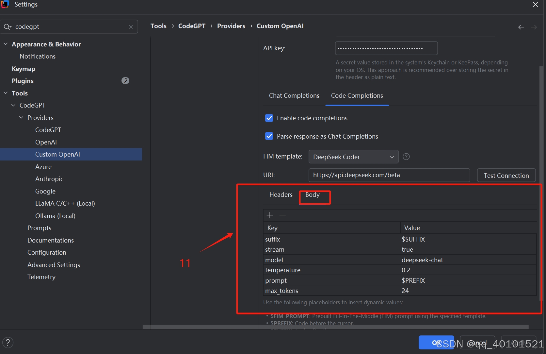Open the Headers tab
The image size is (546, 354).
[281, 195]
